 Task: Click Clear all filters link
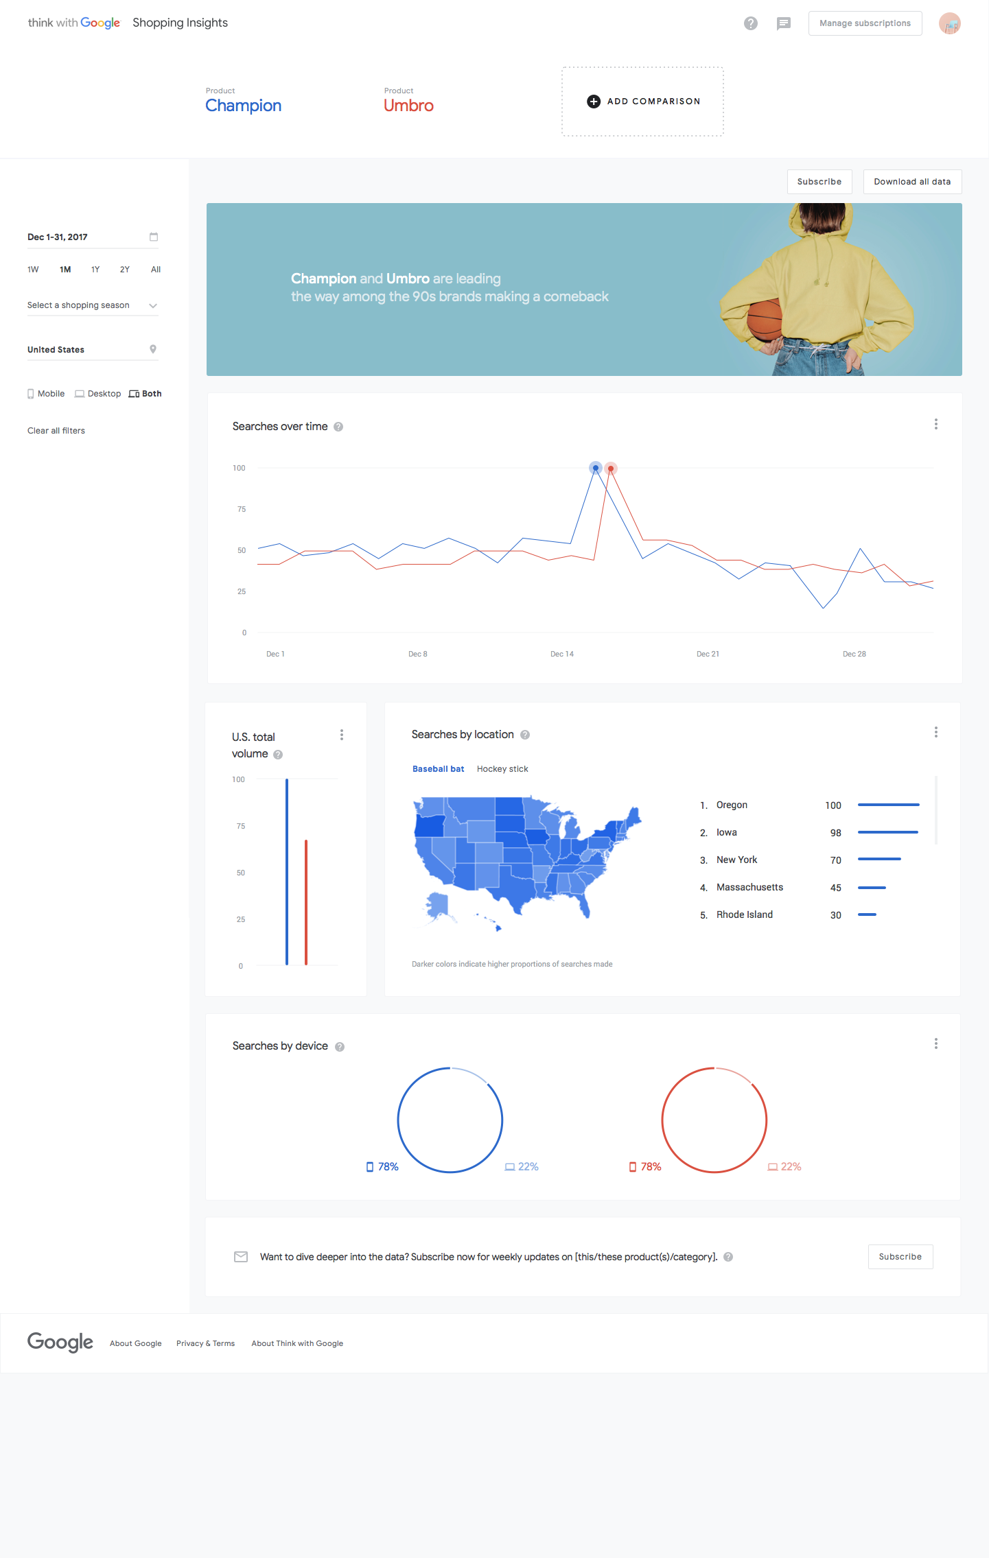pos(56,431)
